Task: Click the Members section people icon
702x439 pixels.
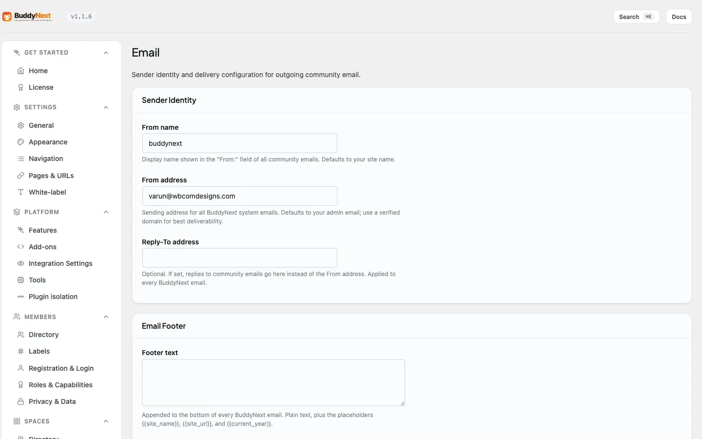Action: pyautogui.click(x=17, y=317)
